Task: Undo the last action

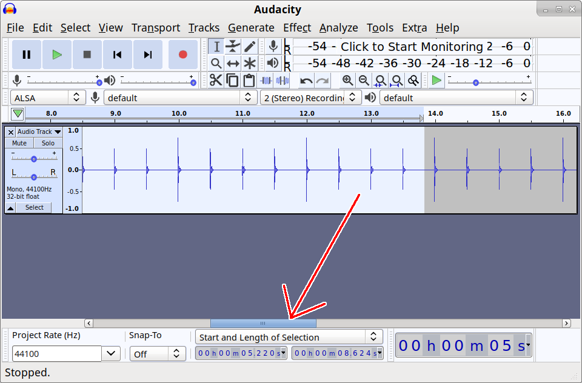Action: click(x=306, y=80)
